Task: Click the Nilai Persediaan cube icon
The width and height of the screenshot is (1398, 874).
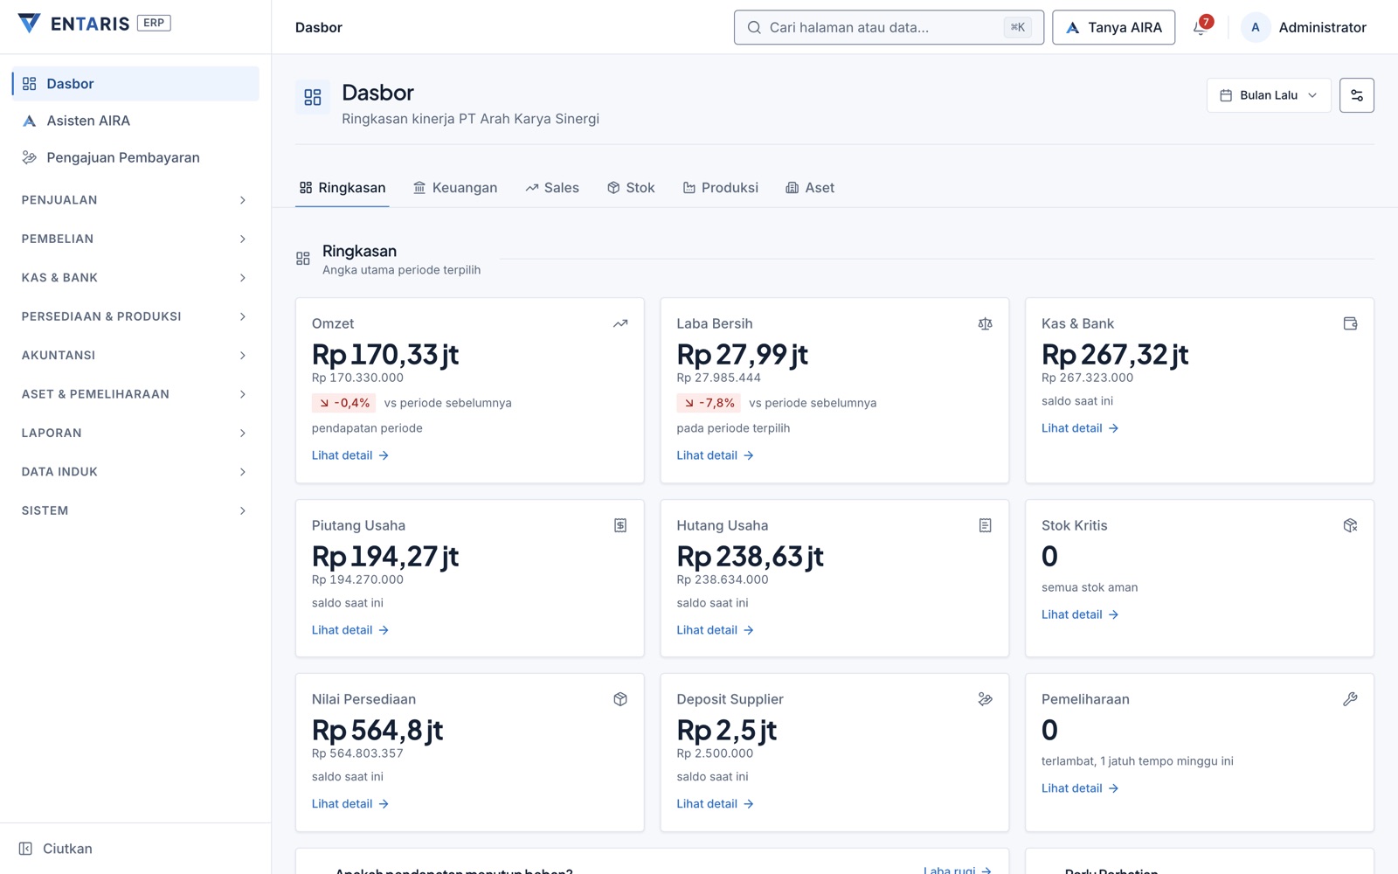Action: [620, 699]
